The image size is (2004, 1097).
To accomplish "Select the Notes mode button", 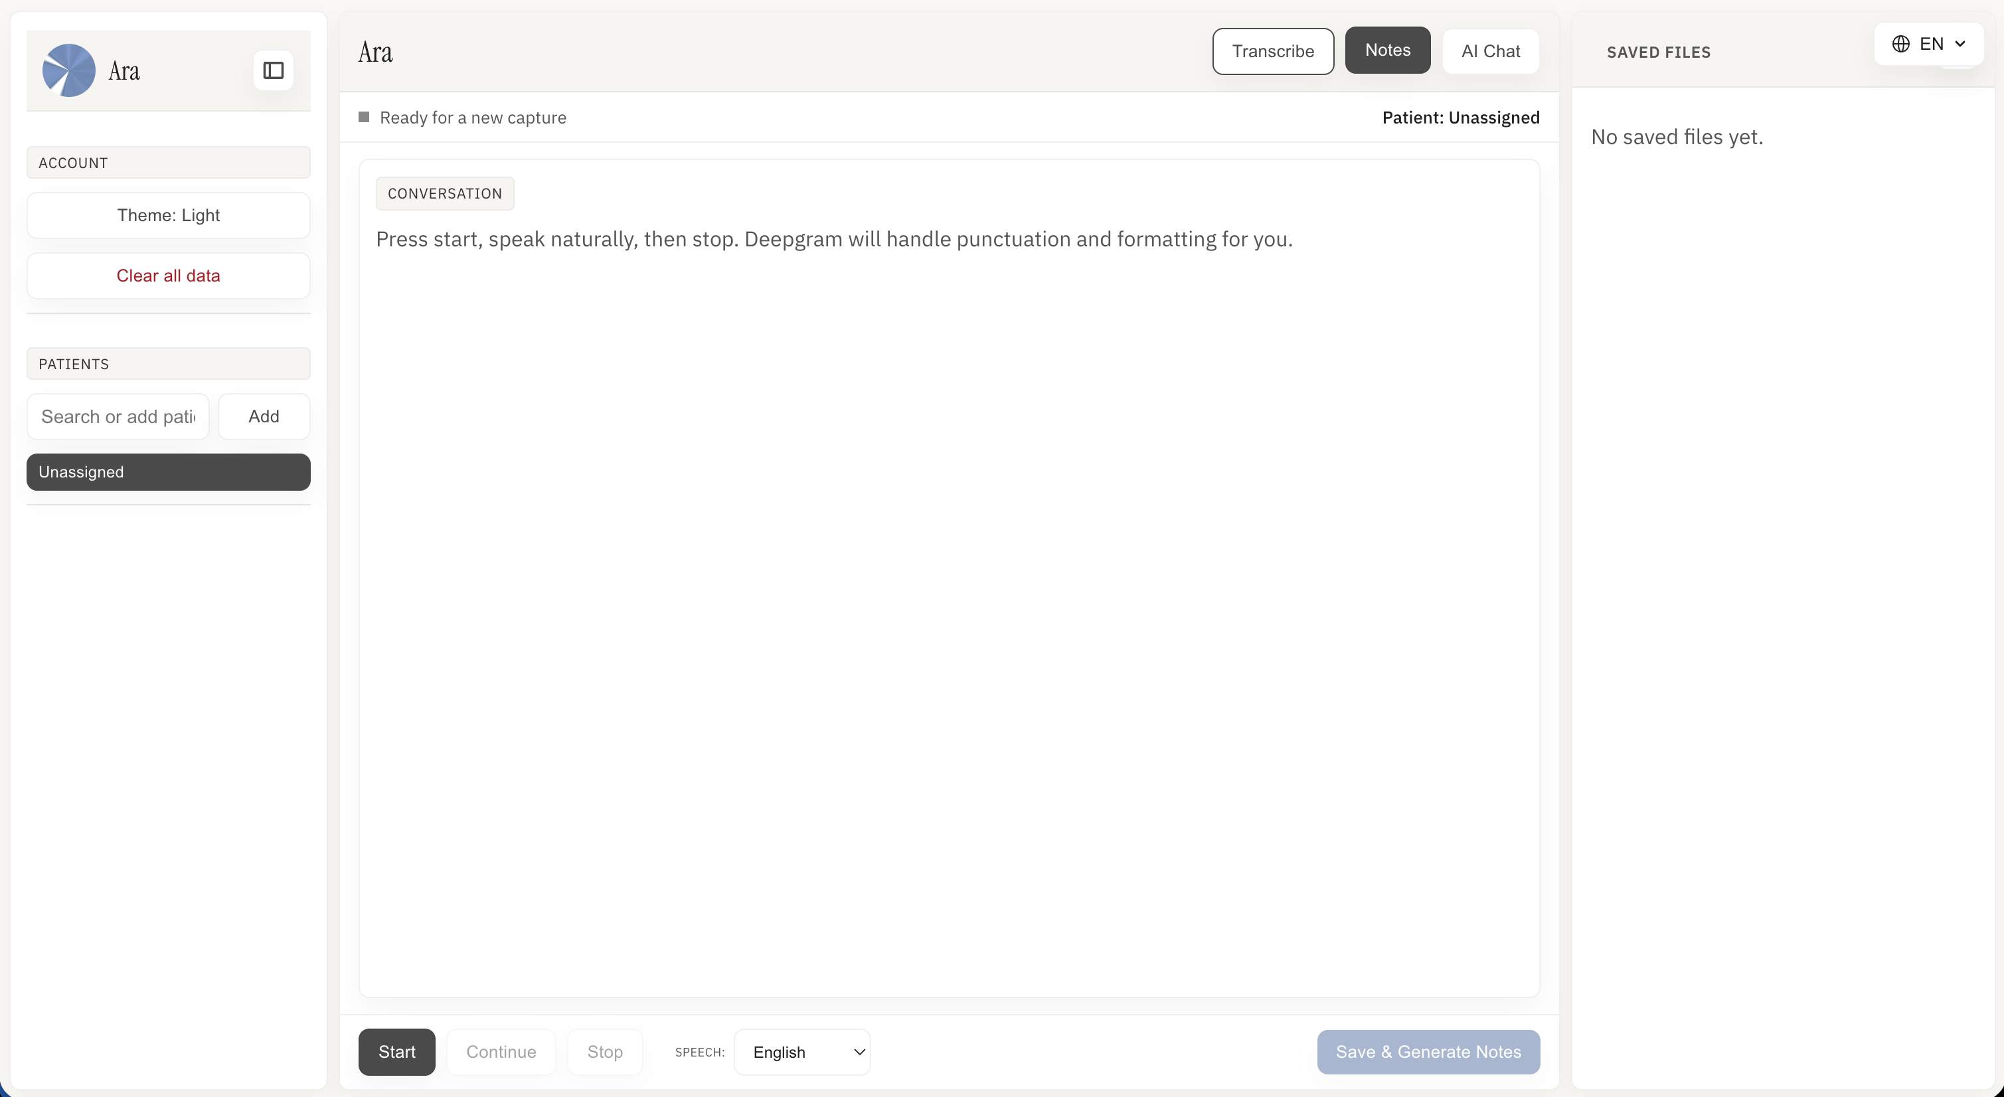I will 1388,50.
